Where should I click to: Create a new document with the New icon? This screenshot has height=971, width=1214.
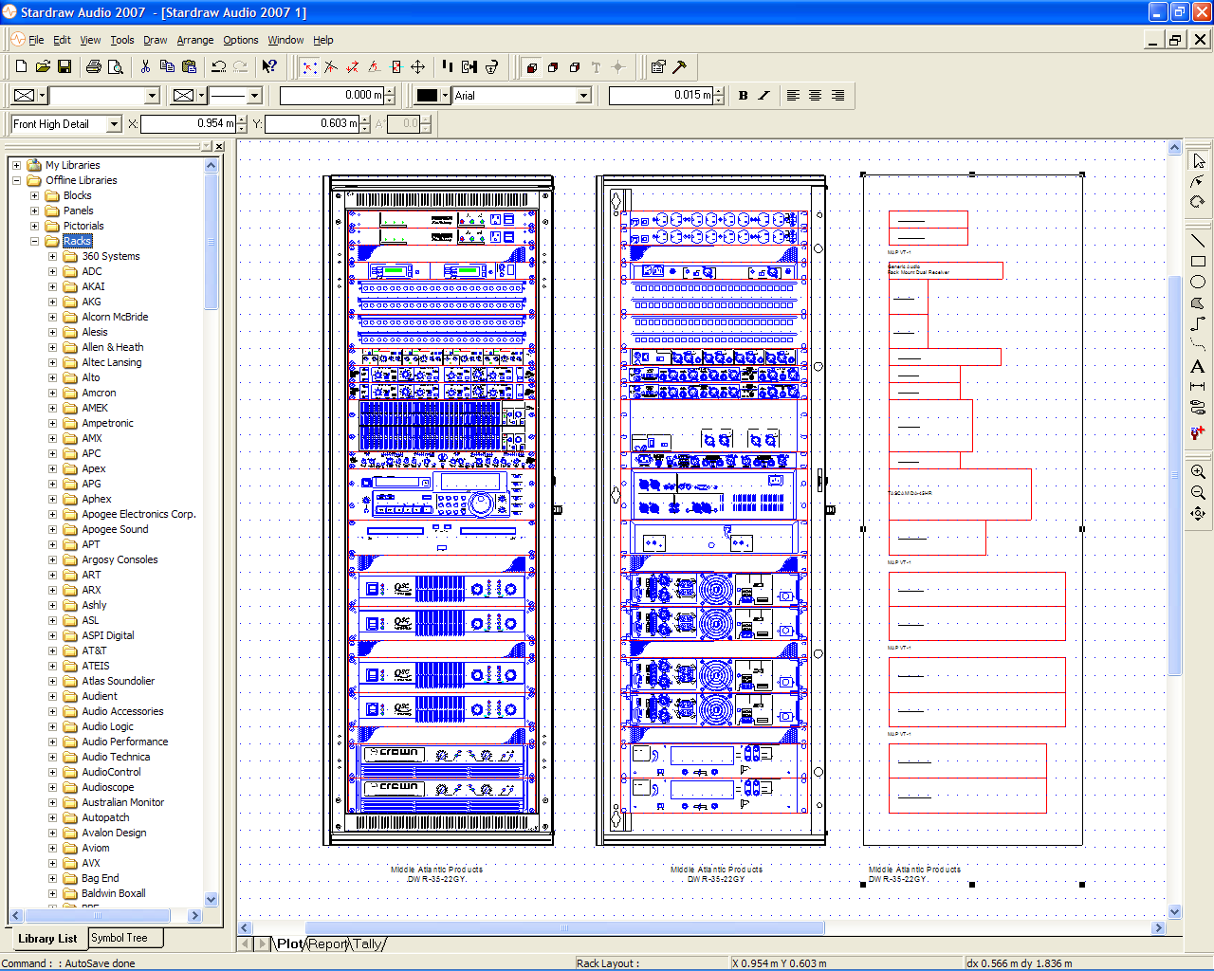pyautogui.click(x=21, y=66)
